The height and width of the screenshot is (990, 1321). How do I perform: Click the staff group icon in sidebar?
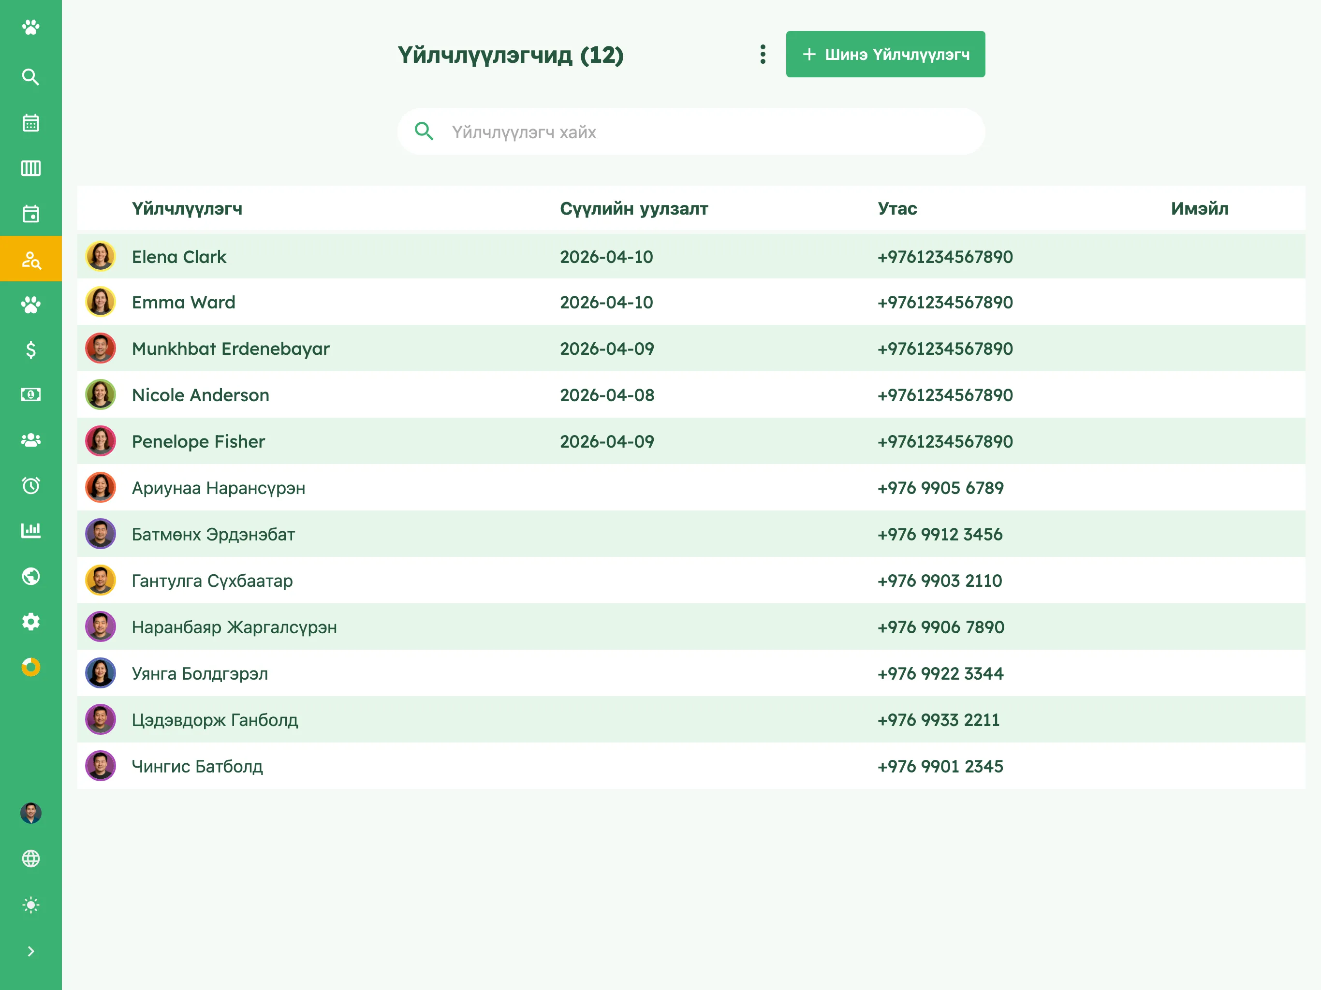(30, 440)
